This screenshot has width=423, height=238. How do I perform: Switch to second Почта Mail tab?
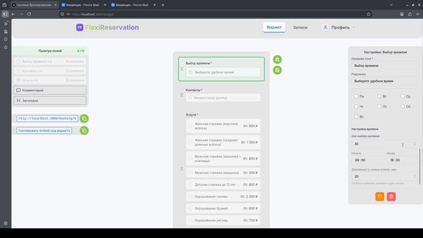[x=84, y=5]
